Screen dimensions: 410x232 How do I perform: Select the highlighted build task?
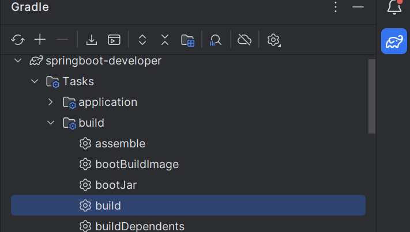tap(188, 206)
